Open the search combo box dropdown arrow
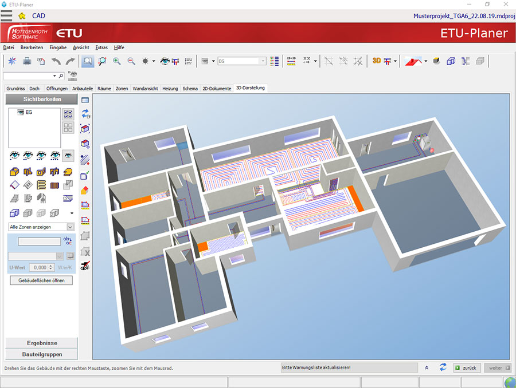 (x=54, y=76)
